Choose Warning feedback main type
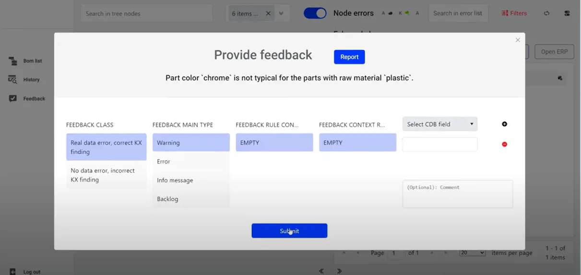Viewport: 581px width, 275px height. coord(191,142)
